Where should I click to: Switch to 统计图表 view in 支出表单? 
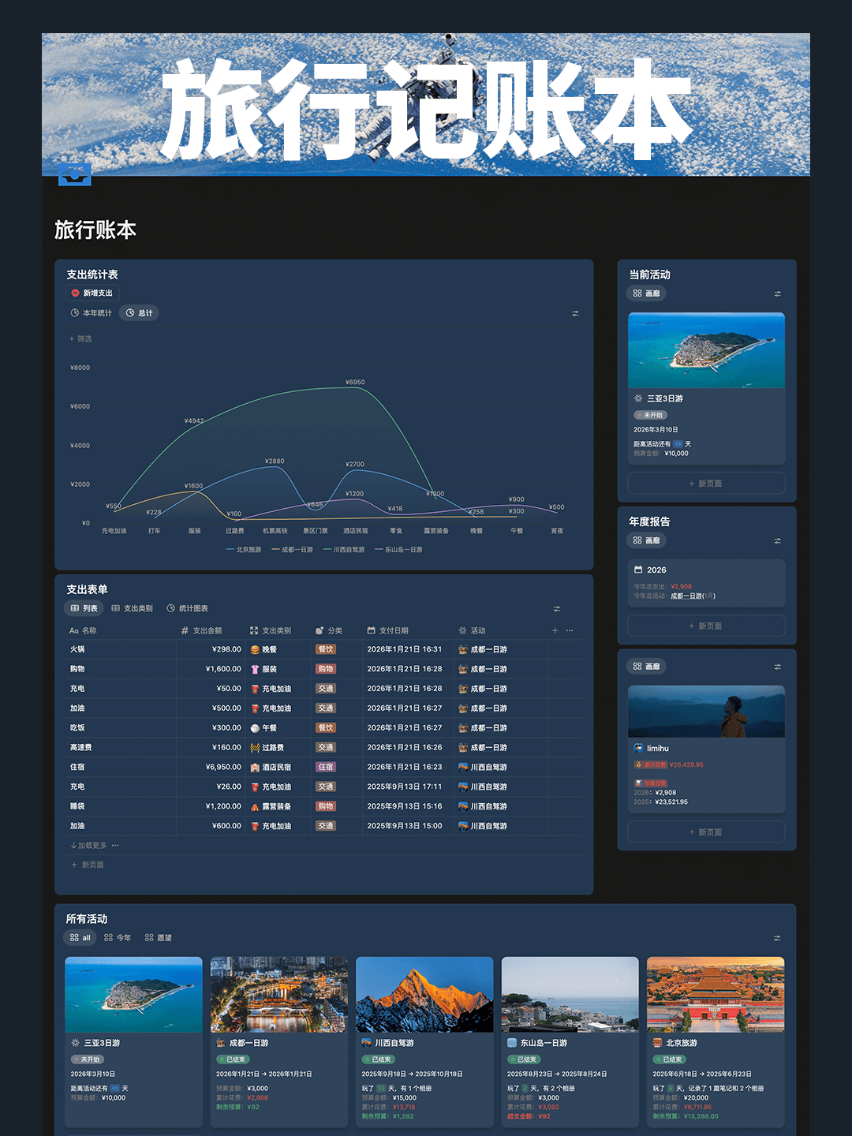pos(188,608)
